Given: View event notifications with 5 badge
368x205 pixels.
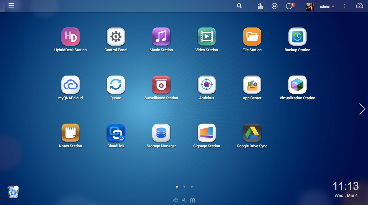Looking at the screenshot, I should pos(290,6).
